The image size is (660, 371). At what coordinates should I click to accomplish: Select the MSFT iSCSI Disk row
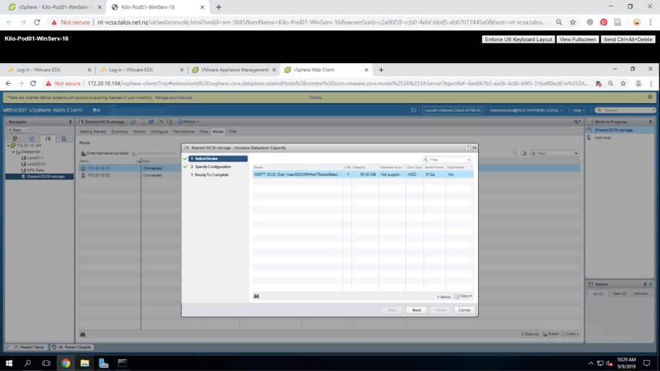click(x=298, y=174)
